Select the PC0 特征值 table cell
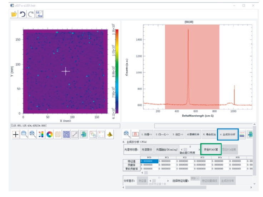The width and height of the screenshot is (263, 197). tap(148, 161)
